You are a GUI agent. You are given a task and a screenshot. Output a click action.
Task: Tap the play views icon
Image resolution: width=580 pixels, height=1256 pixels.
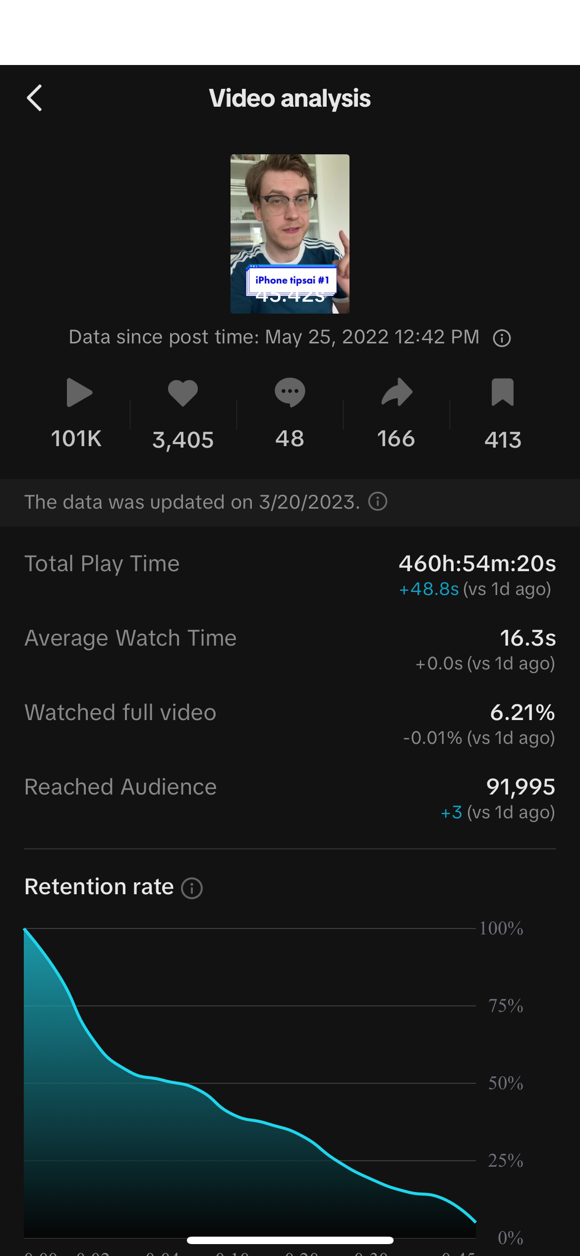point(79,393)
